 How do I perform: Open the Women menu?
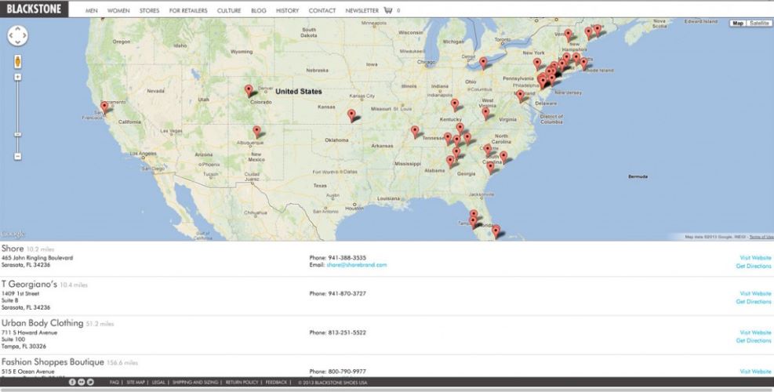pyautogui.click(x=118, y=11)
